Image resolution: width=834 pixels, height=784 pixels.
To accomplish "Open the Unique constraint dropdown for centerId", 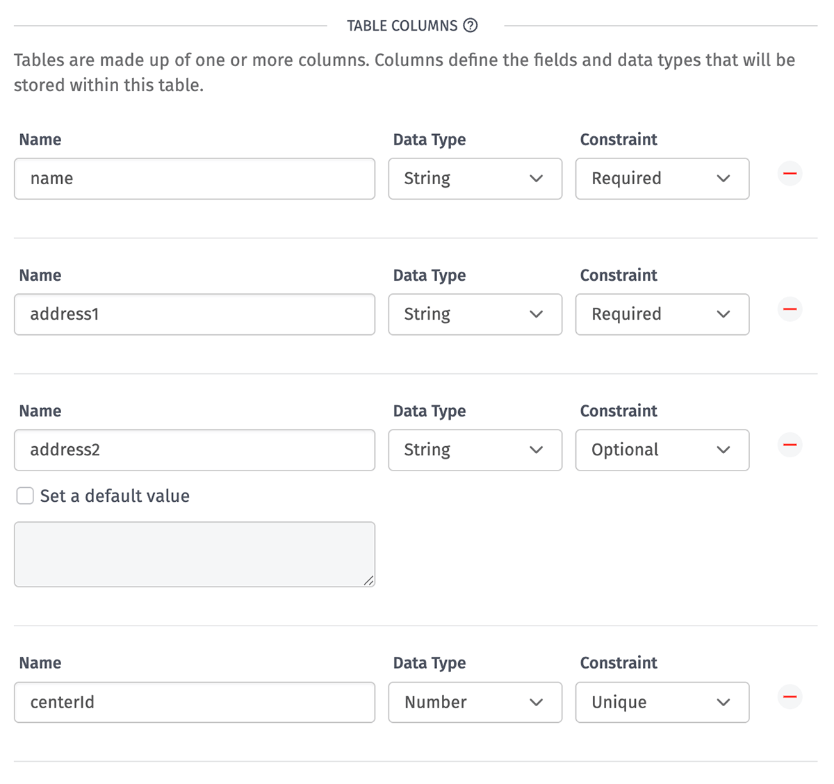I will (662, 702).
